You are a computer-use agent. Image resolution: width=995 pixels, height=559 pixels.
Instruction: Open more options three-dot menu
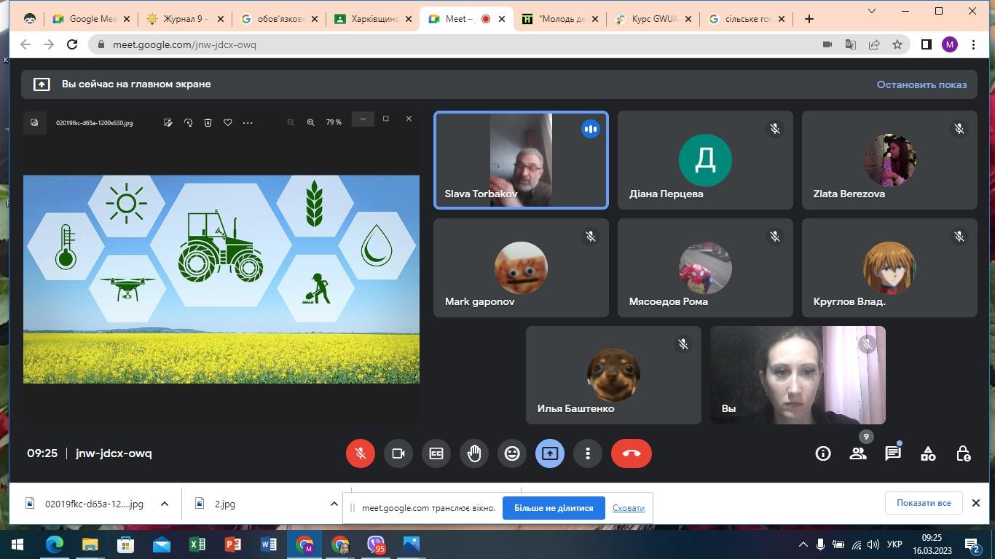point(588,453)
